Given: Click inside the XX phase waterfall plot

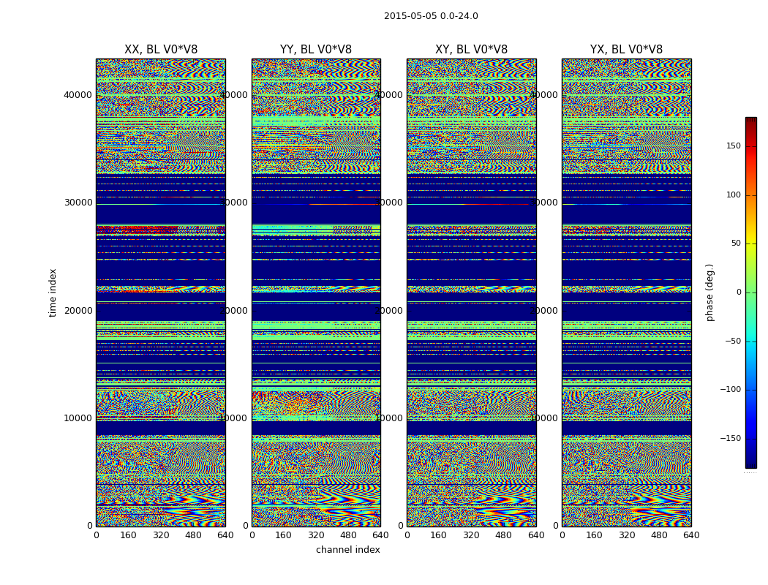Looking at the screenshot, I should 161,292.
